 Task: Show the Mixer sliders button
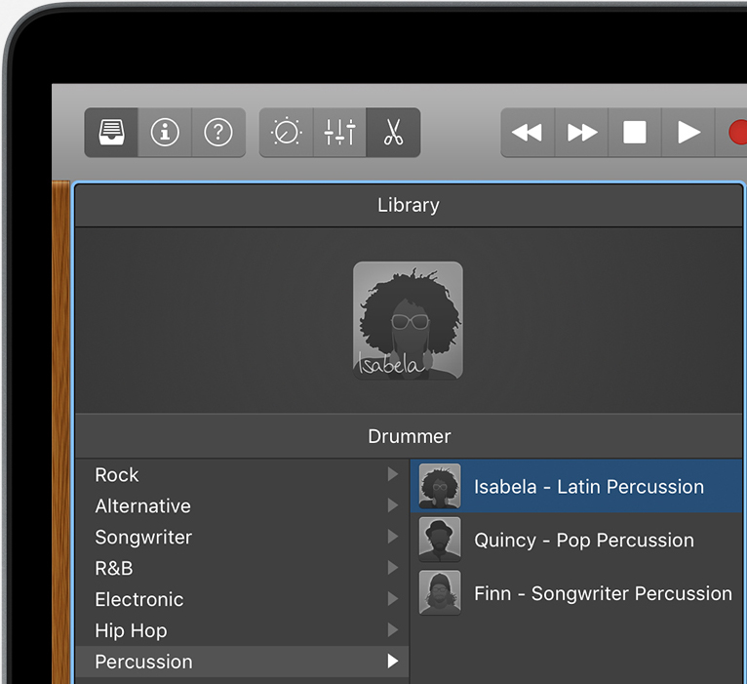pyautogui.click(x=339, y=133)
